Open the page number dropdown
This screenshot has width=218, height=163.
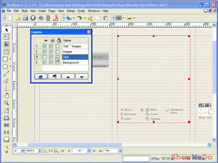click(89, 151)
